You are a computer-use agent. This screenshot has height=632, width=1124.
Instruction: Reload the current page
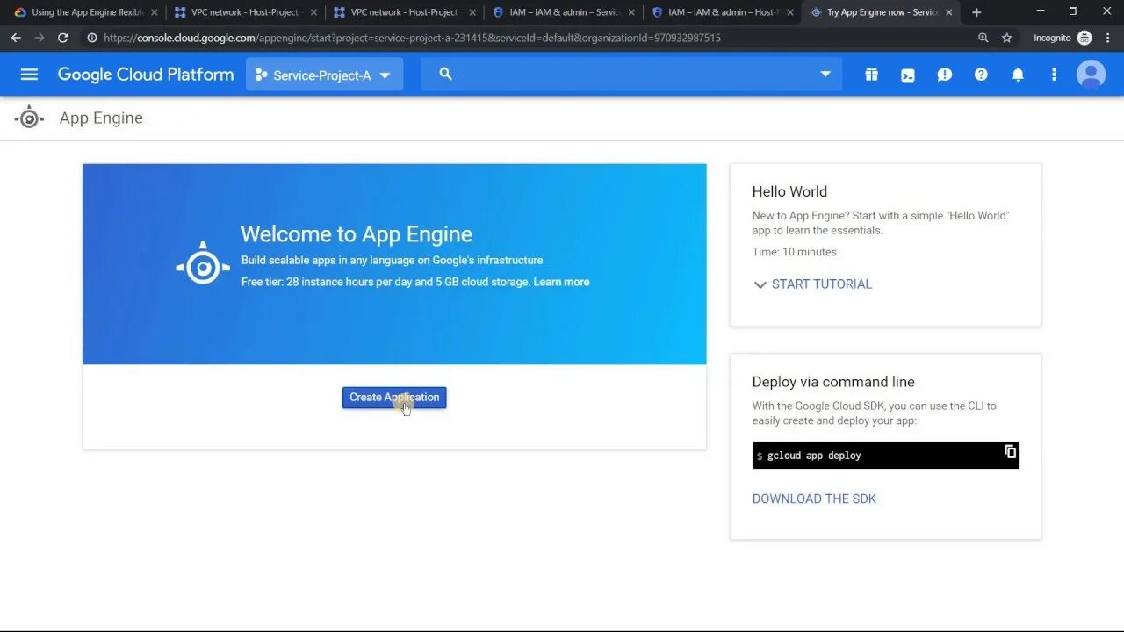click(x=63, y=38)
